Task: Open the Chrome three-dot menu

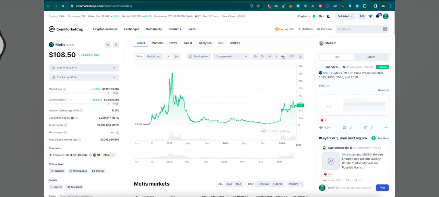Action: coord(390,6)
